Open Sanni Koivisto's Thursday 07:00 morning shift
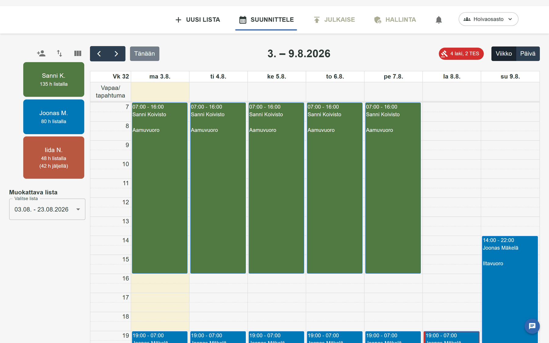Viewport: 549px width, 343px height. tap(335, 188)
